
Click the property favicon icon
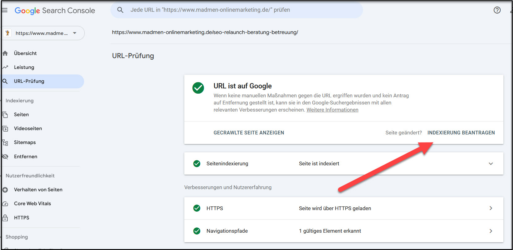7,33
